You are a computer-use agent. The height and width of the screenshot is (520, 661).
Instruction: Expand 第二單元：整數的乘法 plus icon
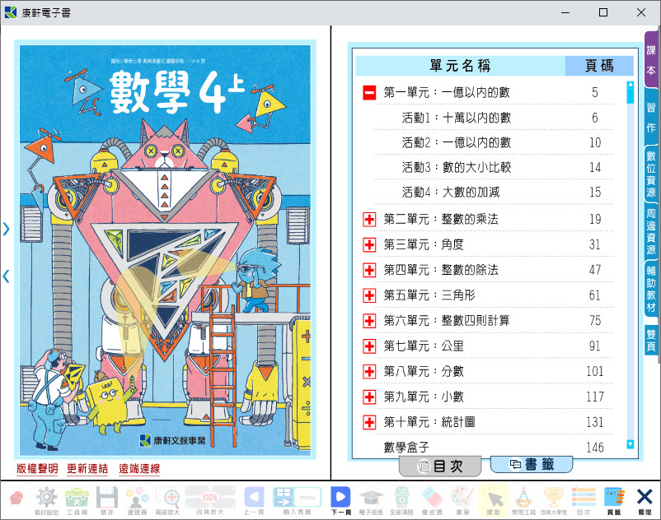click(369, 220)
